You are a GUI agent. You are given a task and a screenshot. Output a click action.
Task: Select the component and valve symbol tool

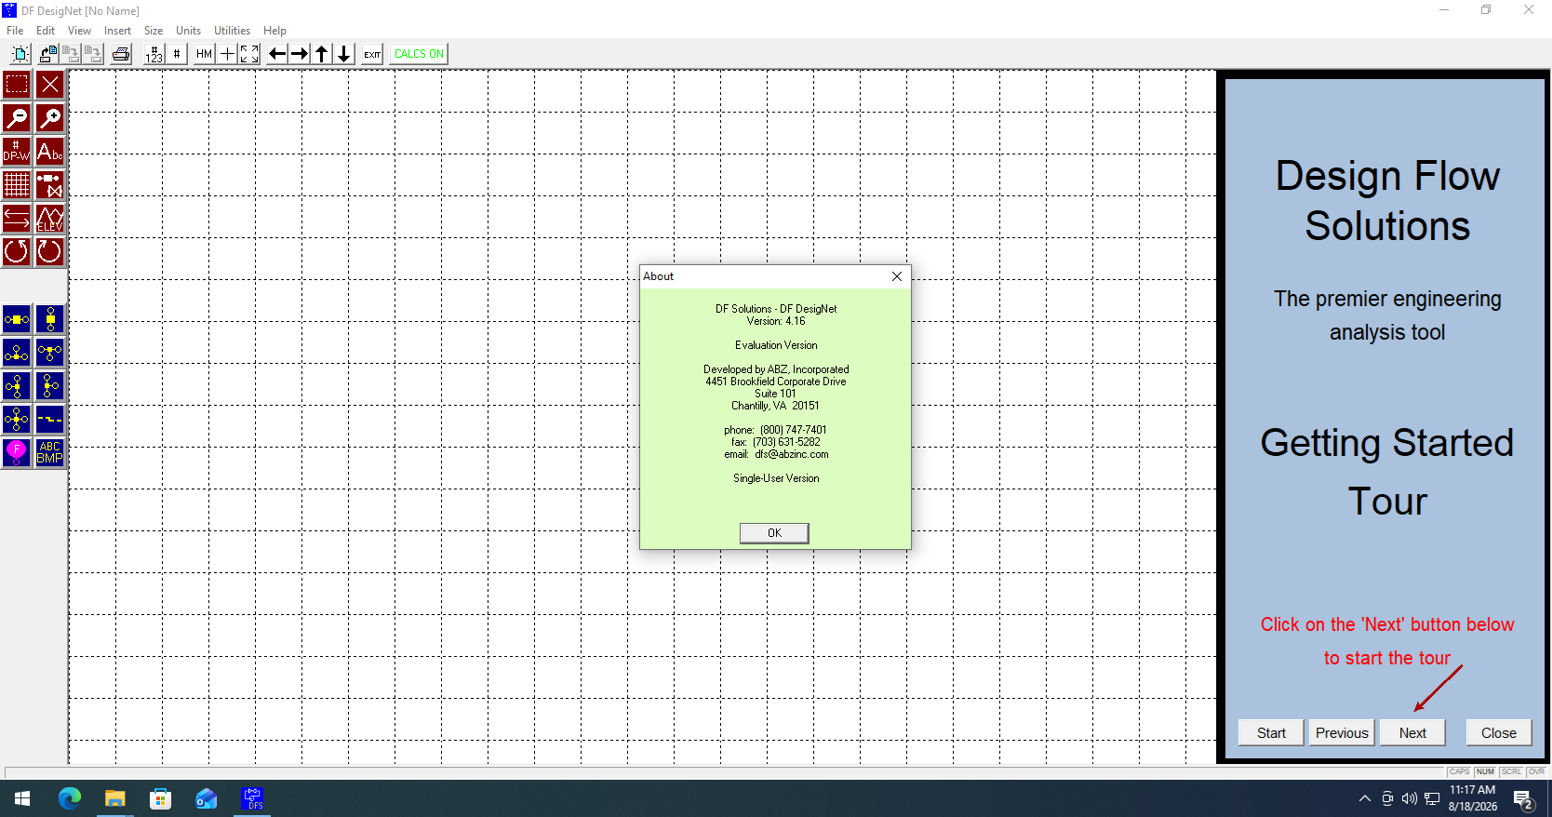pos(50,185)
